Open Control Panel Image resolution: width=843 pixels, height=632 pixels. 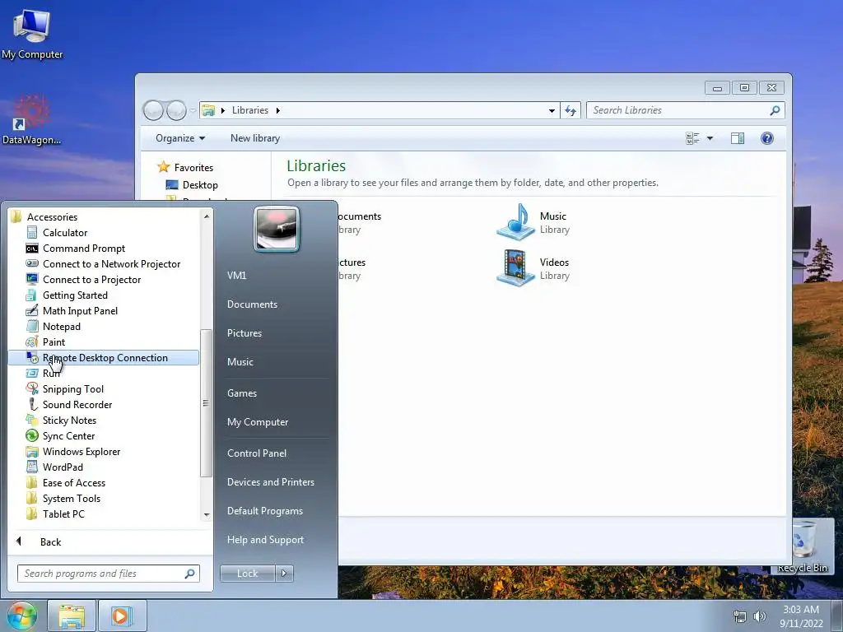coord(257,453)
